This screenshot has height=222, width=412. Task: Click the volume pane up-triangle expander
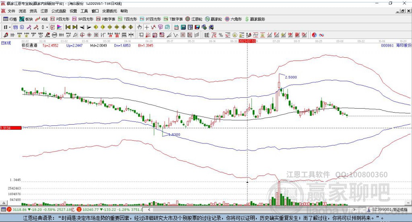tap(4, 203)
